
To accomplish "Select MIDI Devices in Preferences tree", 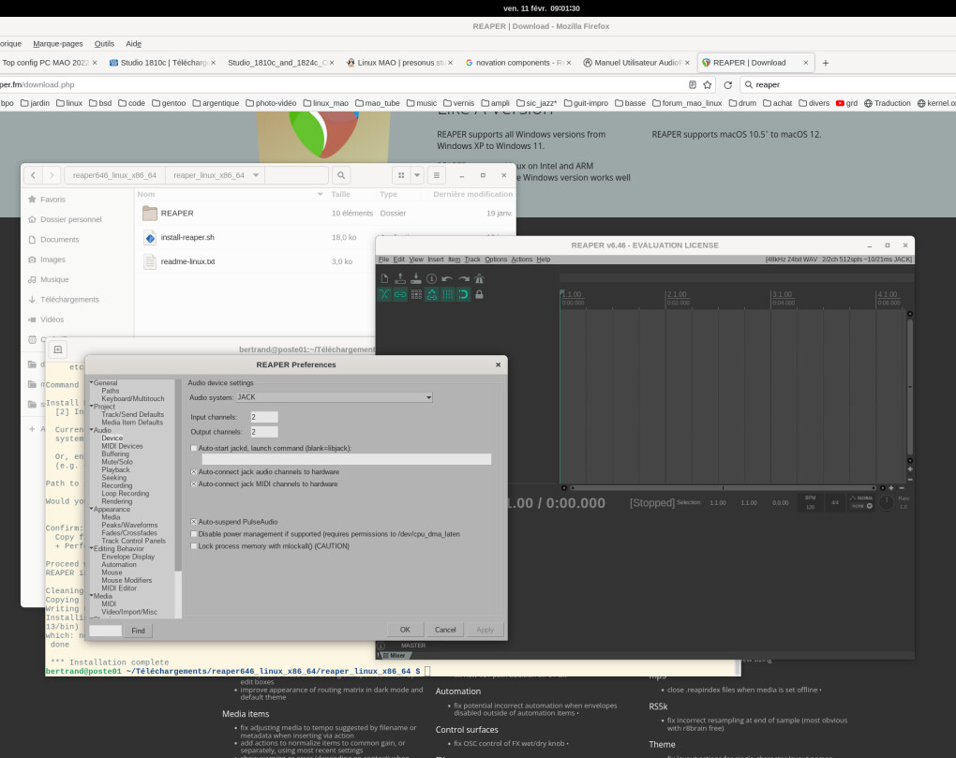I will pyautogui.click(x=122, y=446).
